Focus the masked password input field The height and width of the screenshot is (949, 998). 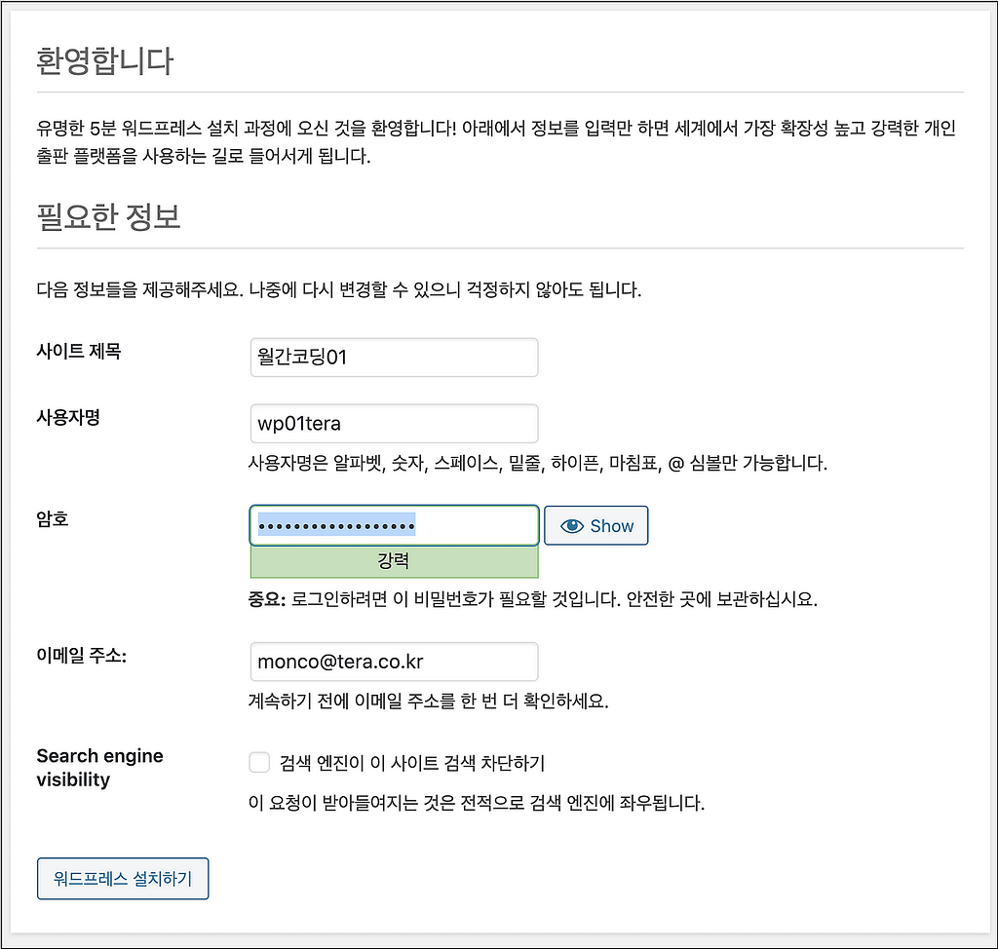tap(394, 525)
